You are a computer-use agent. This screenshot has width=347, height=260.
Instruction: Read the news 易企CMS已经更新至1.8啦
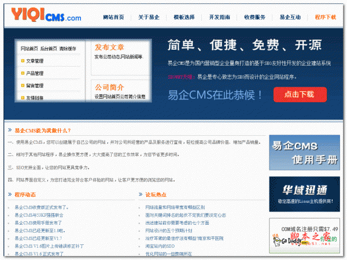[x=40, y=231]
